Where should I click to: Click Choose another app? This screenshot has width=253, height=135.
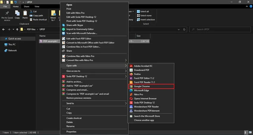pos(151,120)
